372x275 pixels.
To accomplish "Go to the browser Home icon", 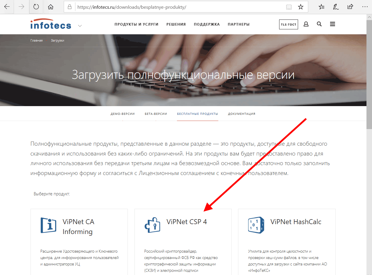I will (x=51, y=7).
